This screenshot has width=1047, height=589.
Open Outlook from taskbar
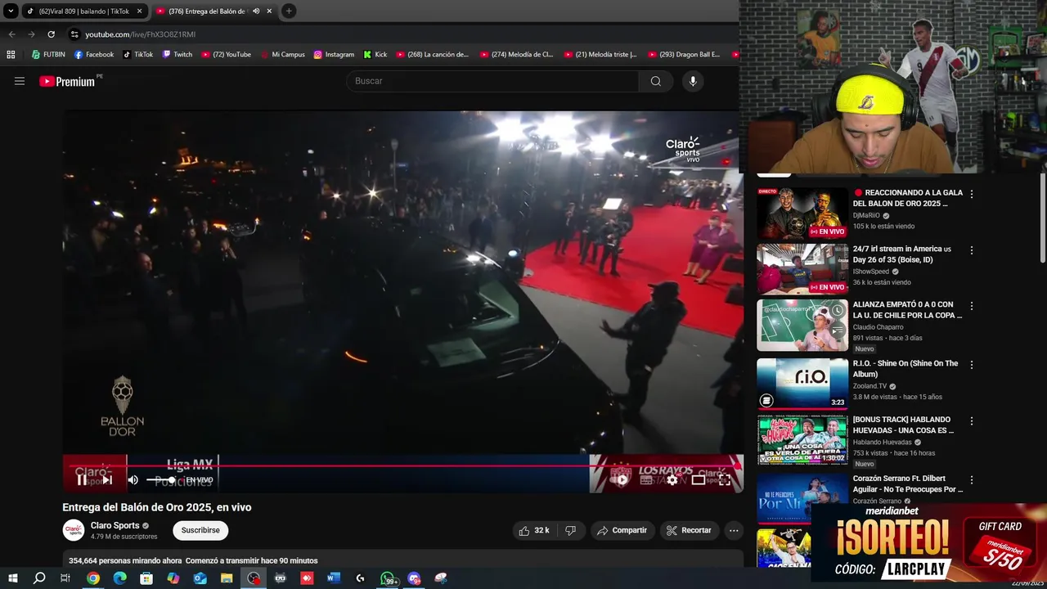(x=200, y=578)
